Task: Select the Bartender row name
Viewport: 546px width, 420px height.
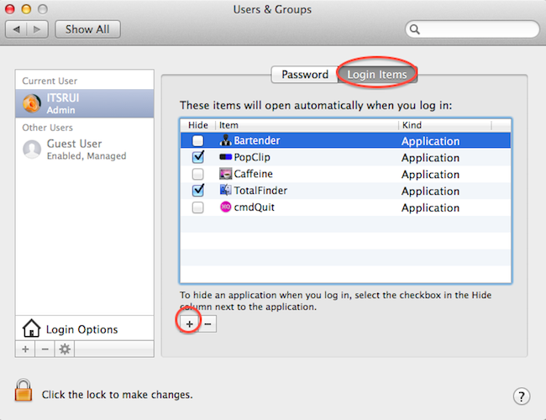Action: click(257, 140)
